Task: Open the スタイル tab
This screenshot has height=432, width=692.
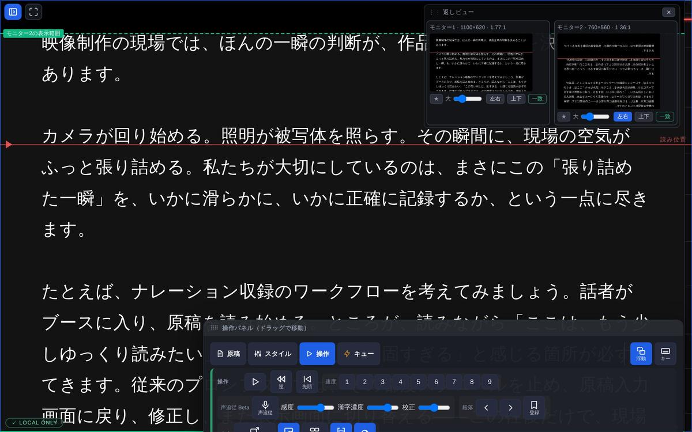Action: pos(273,354)
